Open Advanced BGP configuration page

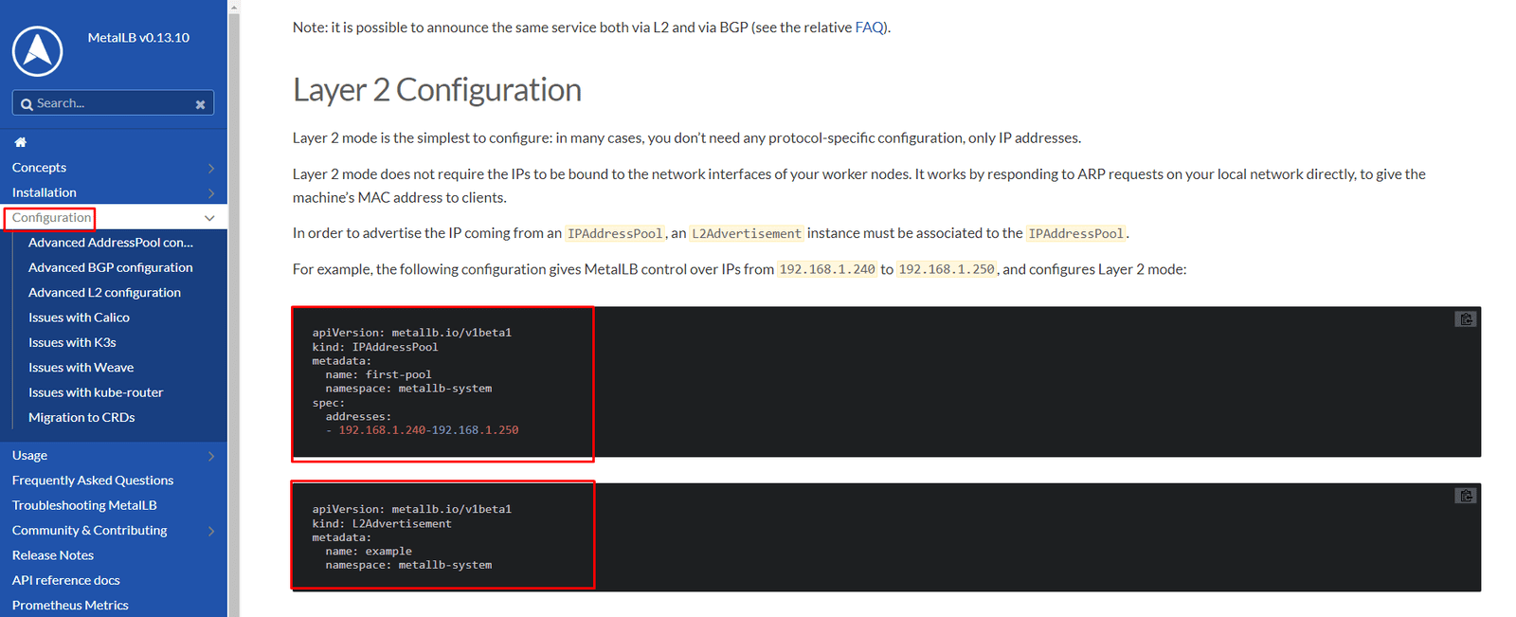tap(110, 267)
